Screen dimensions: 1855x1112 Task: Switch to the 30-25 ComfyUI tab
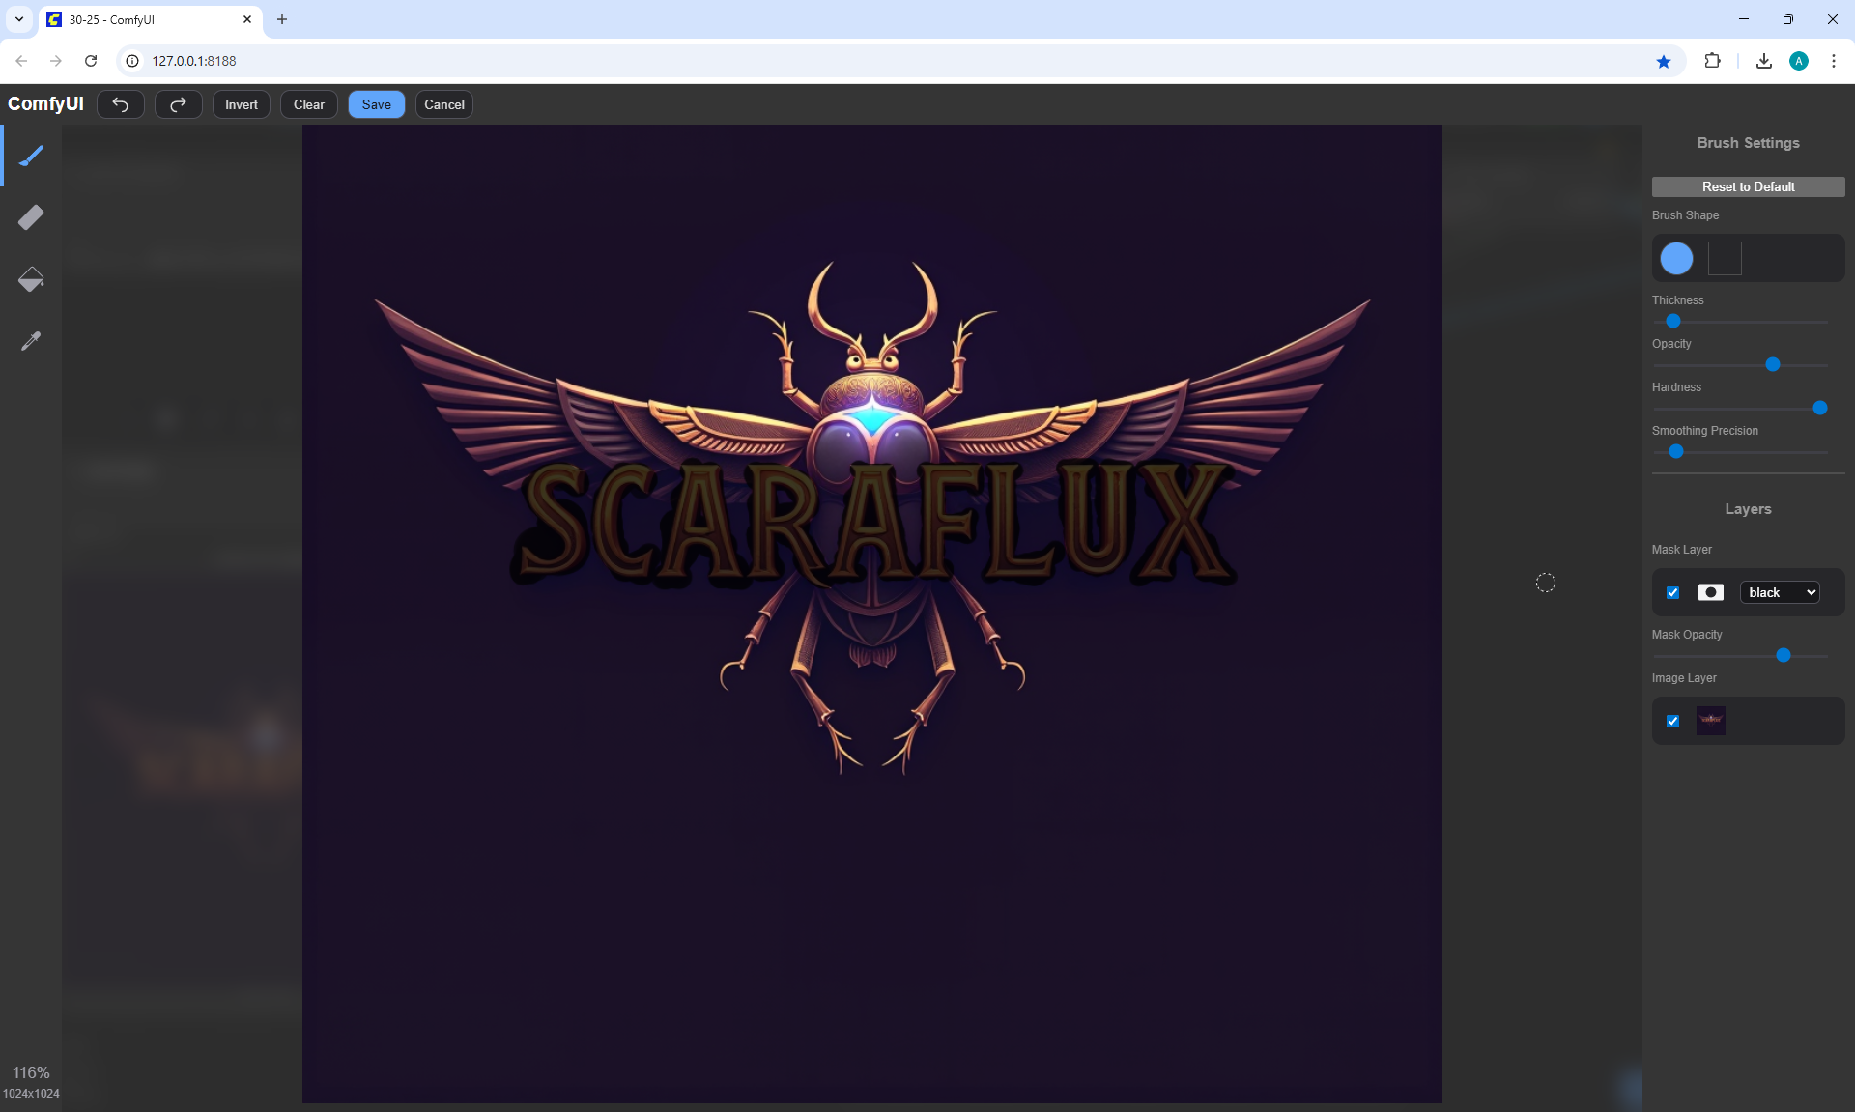[x=145, y=19]
